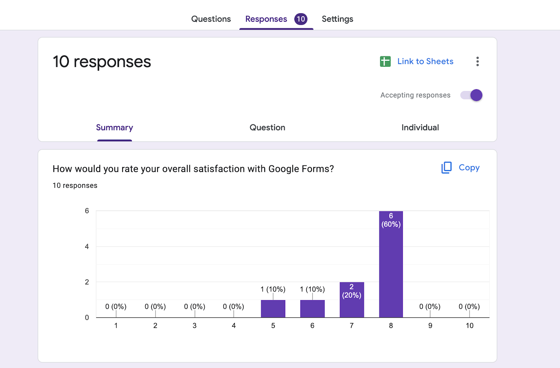The height and width of the screenshot is (368, 560).
Task: Click the large "10 responses" heading
Action: point(102,62)
